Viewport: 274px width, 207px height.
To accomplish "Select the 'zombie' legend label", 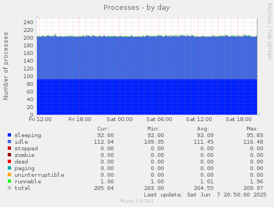I will [24, 155].
